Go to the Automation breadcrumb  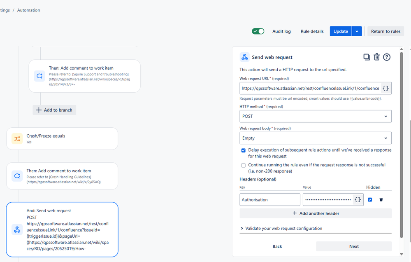pos(28,10)
